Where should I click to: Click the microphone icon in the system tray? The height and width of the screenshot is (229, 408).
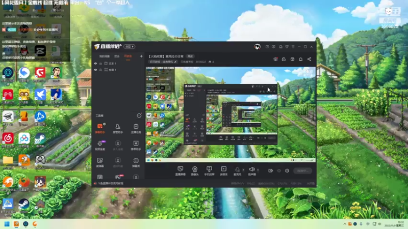click(361, 224)
